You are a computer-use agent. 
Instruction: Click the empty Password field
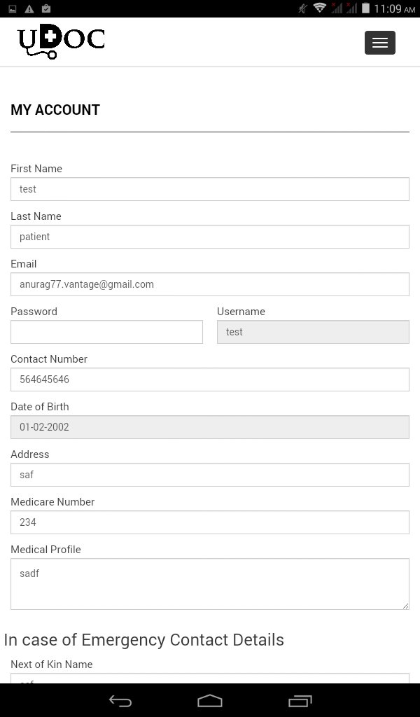pyautogui.click(x=106, y=331)
